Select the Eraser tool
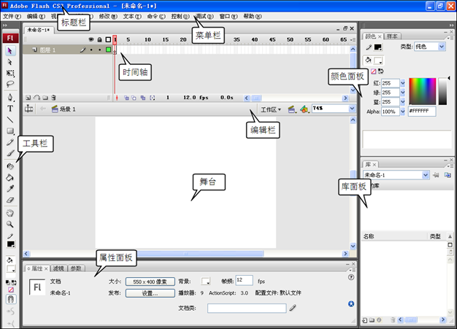Image resolution: width=457 pixels, height=329 pixels. 10,200
